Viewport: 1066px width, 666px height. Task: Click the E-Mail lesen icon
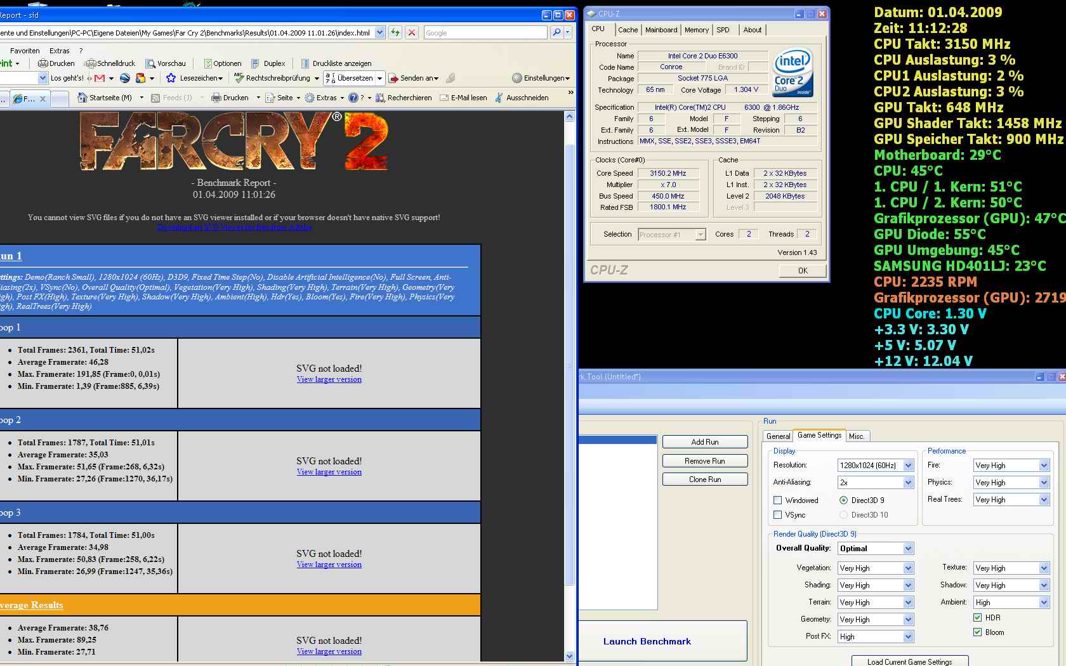coord(444,98)
